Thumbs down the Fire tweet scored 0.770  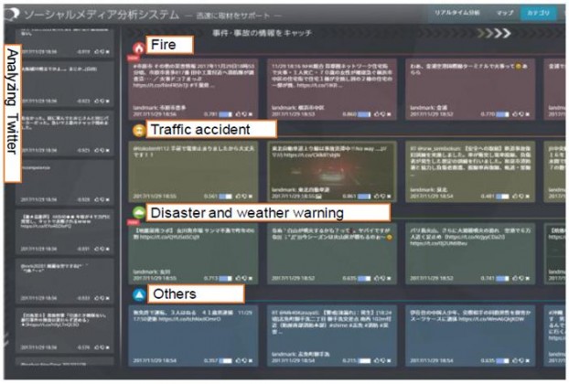(521, 114)
